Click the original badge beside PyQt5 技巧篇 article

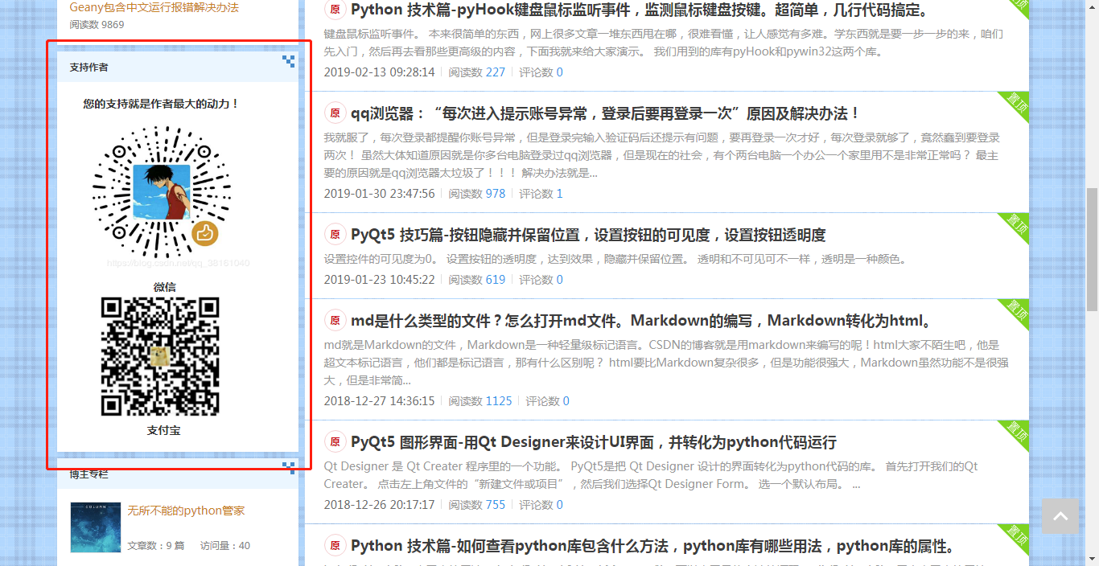pyautogui.click(x=335, y=235)
